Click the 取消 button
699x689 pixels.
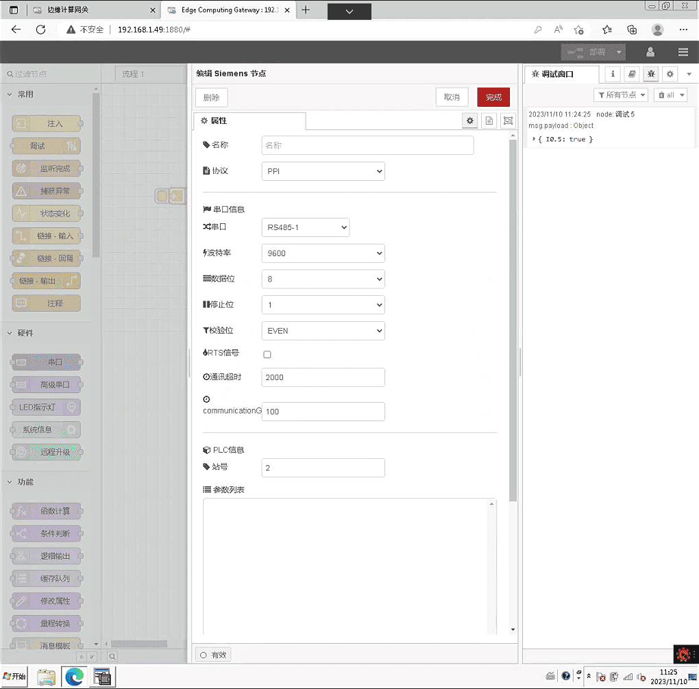pyautogui.click(x=452, y=97)
